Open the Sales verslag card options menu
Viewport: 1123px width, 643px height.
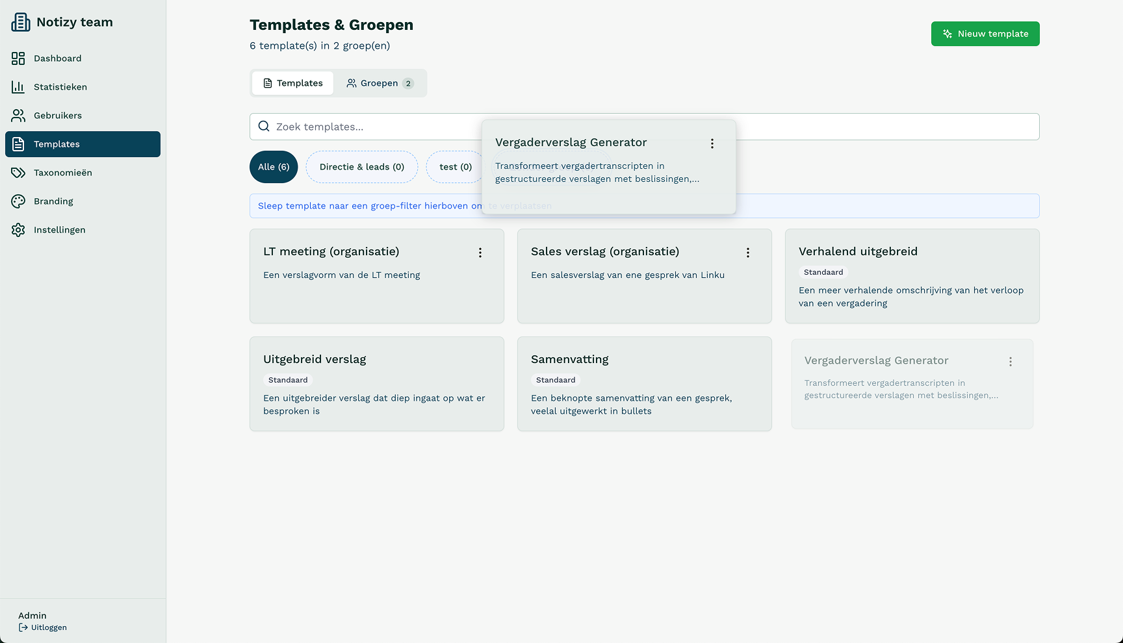748,253
